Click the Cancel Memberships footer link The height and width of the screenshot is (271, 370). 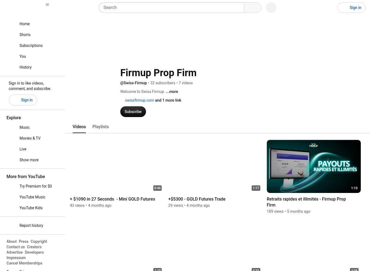point(24,263)
